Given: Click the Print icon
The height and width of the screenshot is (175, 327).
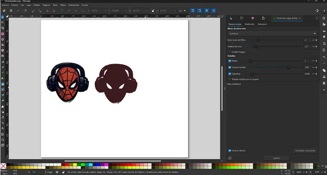Looking at the screenshot, I should click(324, 37).
